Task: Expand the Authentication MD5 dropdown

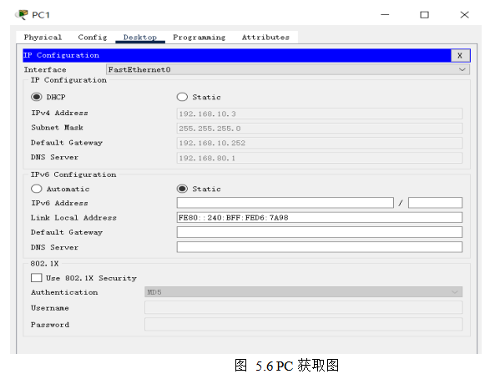Action: (x=303, y=292)
